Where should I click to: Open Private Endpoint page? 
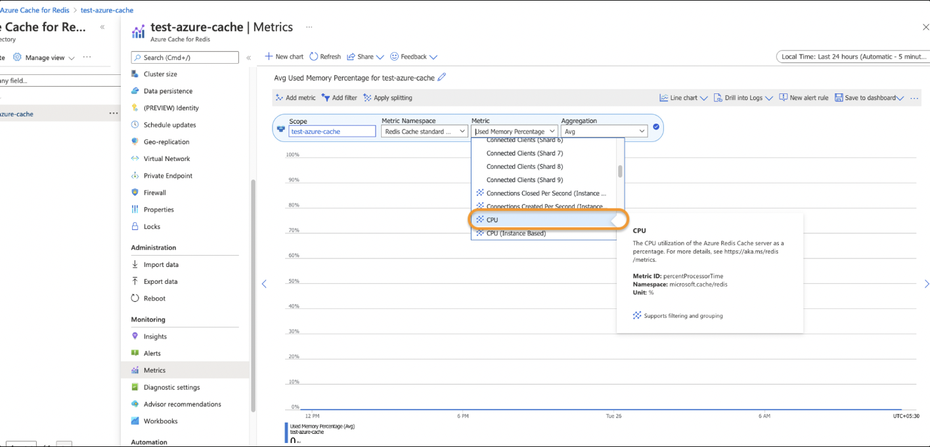point(168,176)
